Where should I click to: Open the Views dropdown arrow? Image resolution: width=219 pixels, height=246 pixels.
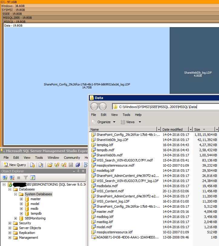[140, 122]
